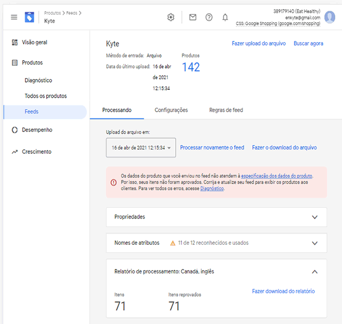Switch to the Processando tab
Image resolution: width=342 pixels, height=324 pixels.
[x=117, y=110]
